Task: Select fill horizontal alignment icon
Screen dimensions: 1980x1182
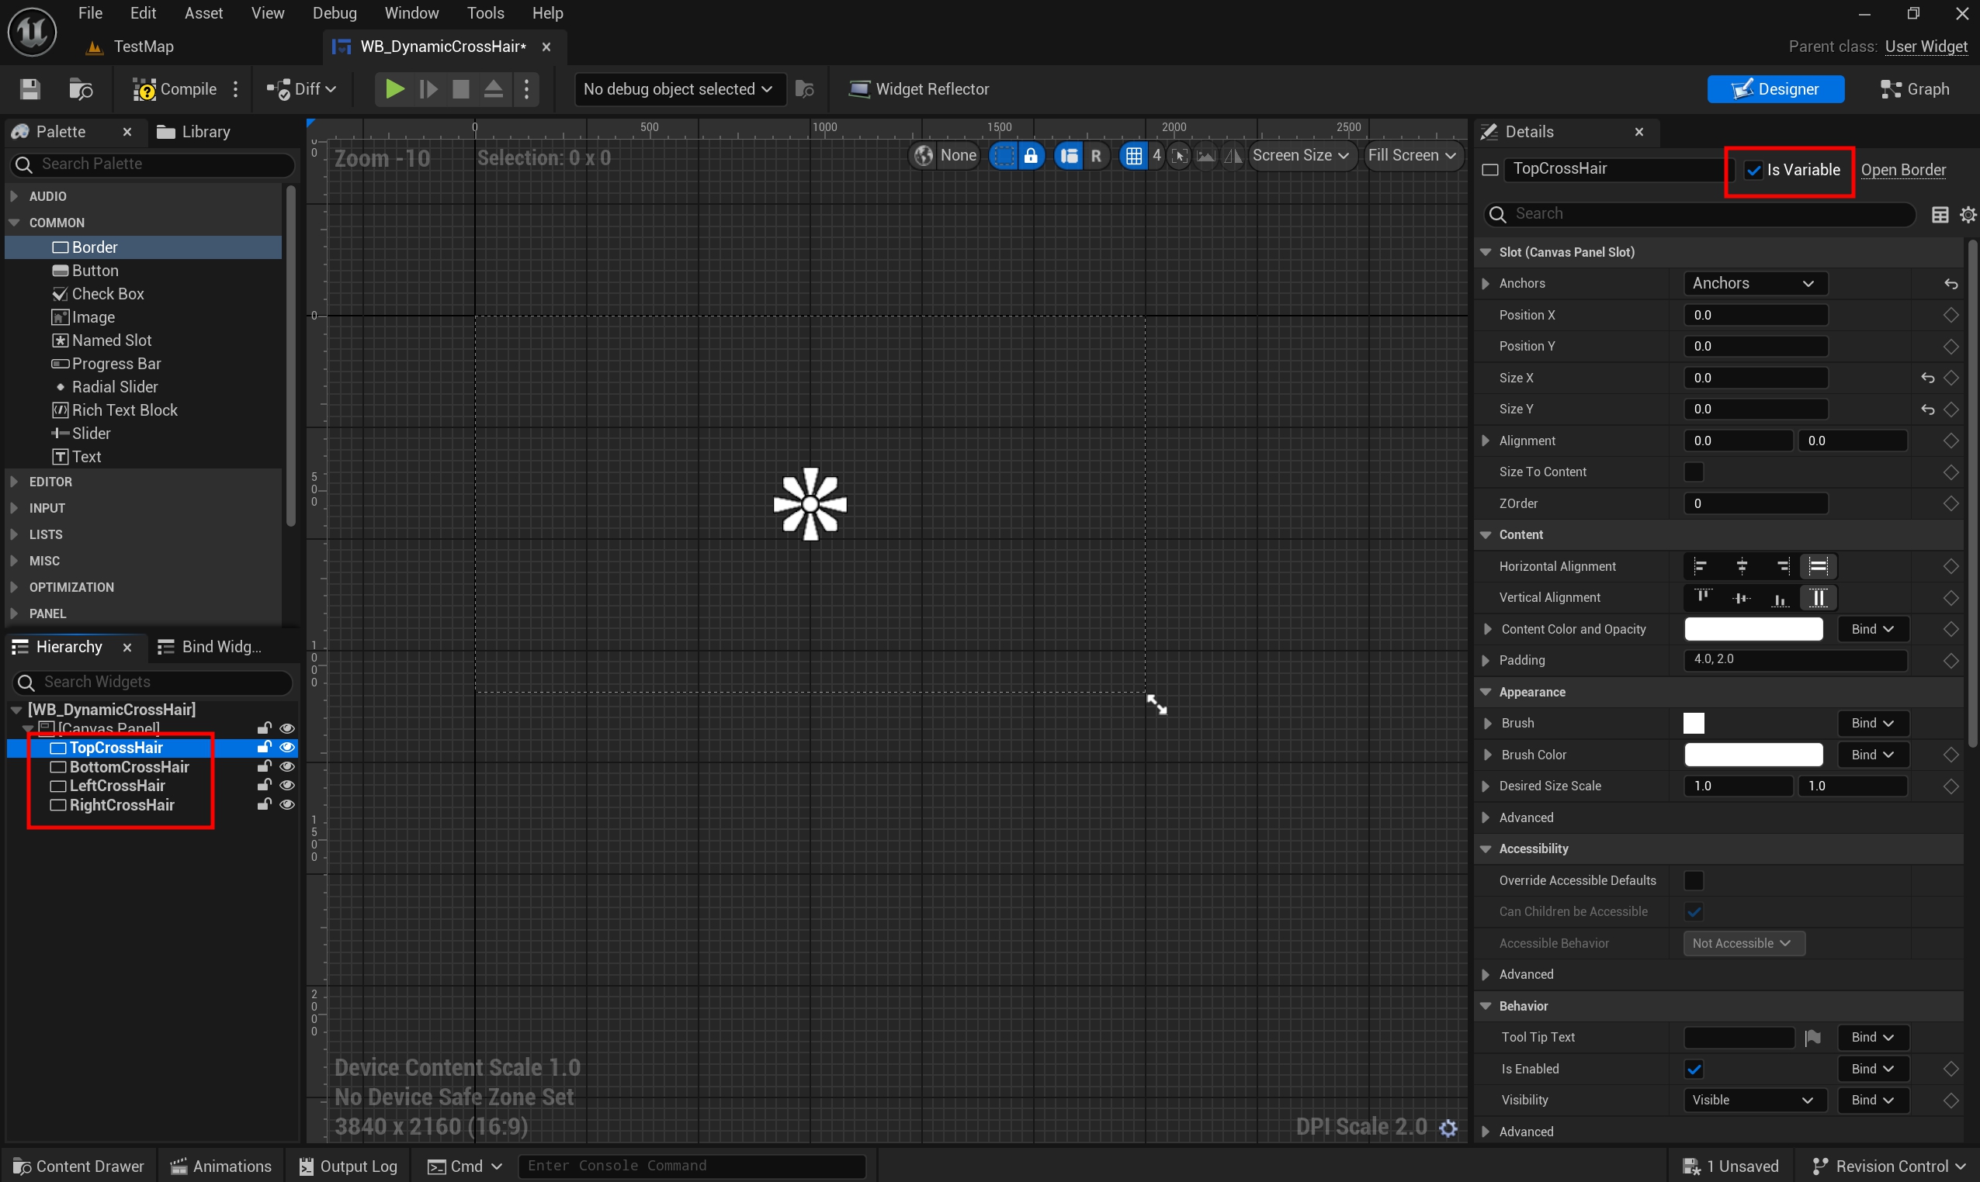Action: (x=1819, y=566)
